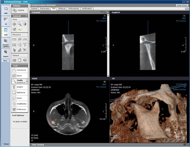The width and height of the screenshot is (190, 147).
Task: Collapse the Task panel header
Action: [20, 66]
